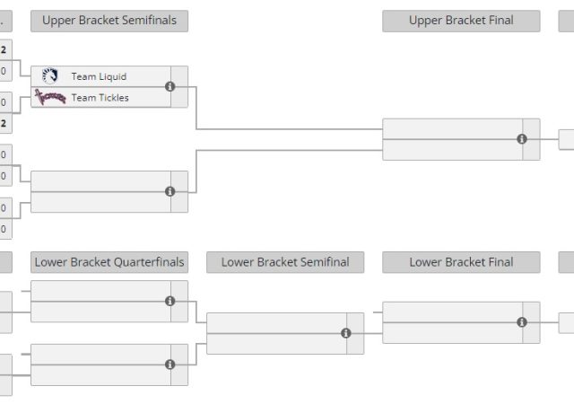The height and width of the screenshot is (404, 574).
Task: Open info for second Lower Bracket Quarterfinal match
Action: coord(170,364)
